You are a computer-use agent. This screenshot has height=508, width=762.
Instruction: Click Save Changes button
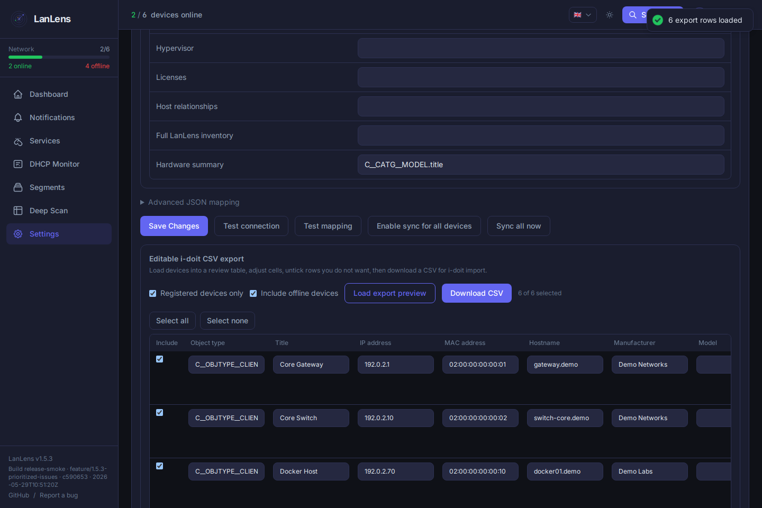(174, 226)
